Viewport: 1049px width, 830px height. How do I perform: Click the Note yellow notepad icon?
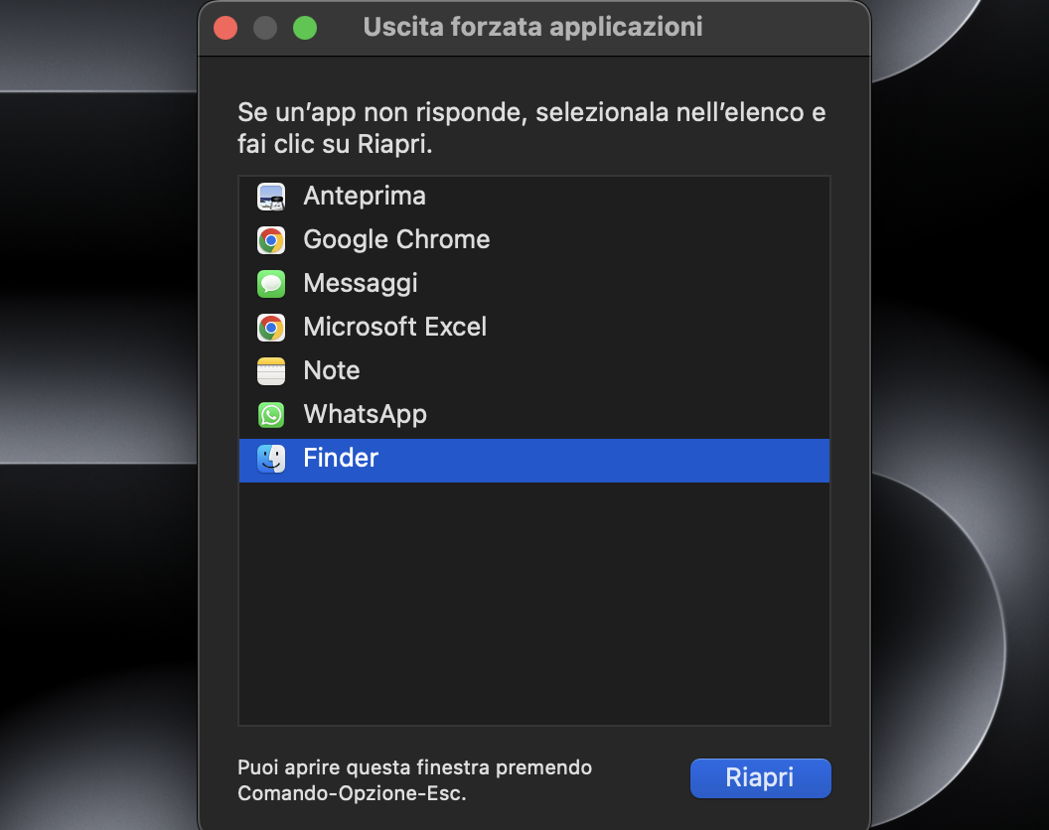pyautogui.click(x=270, y=370)
